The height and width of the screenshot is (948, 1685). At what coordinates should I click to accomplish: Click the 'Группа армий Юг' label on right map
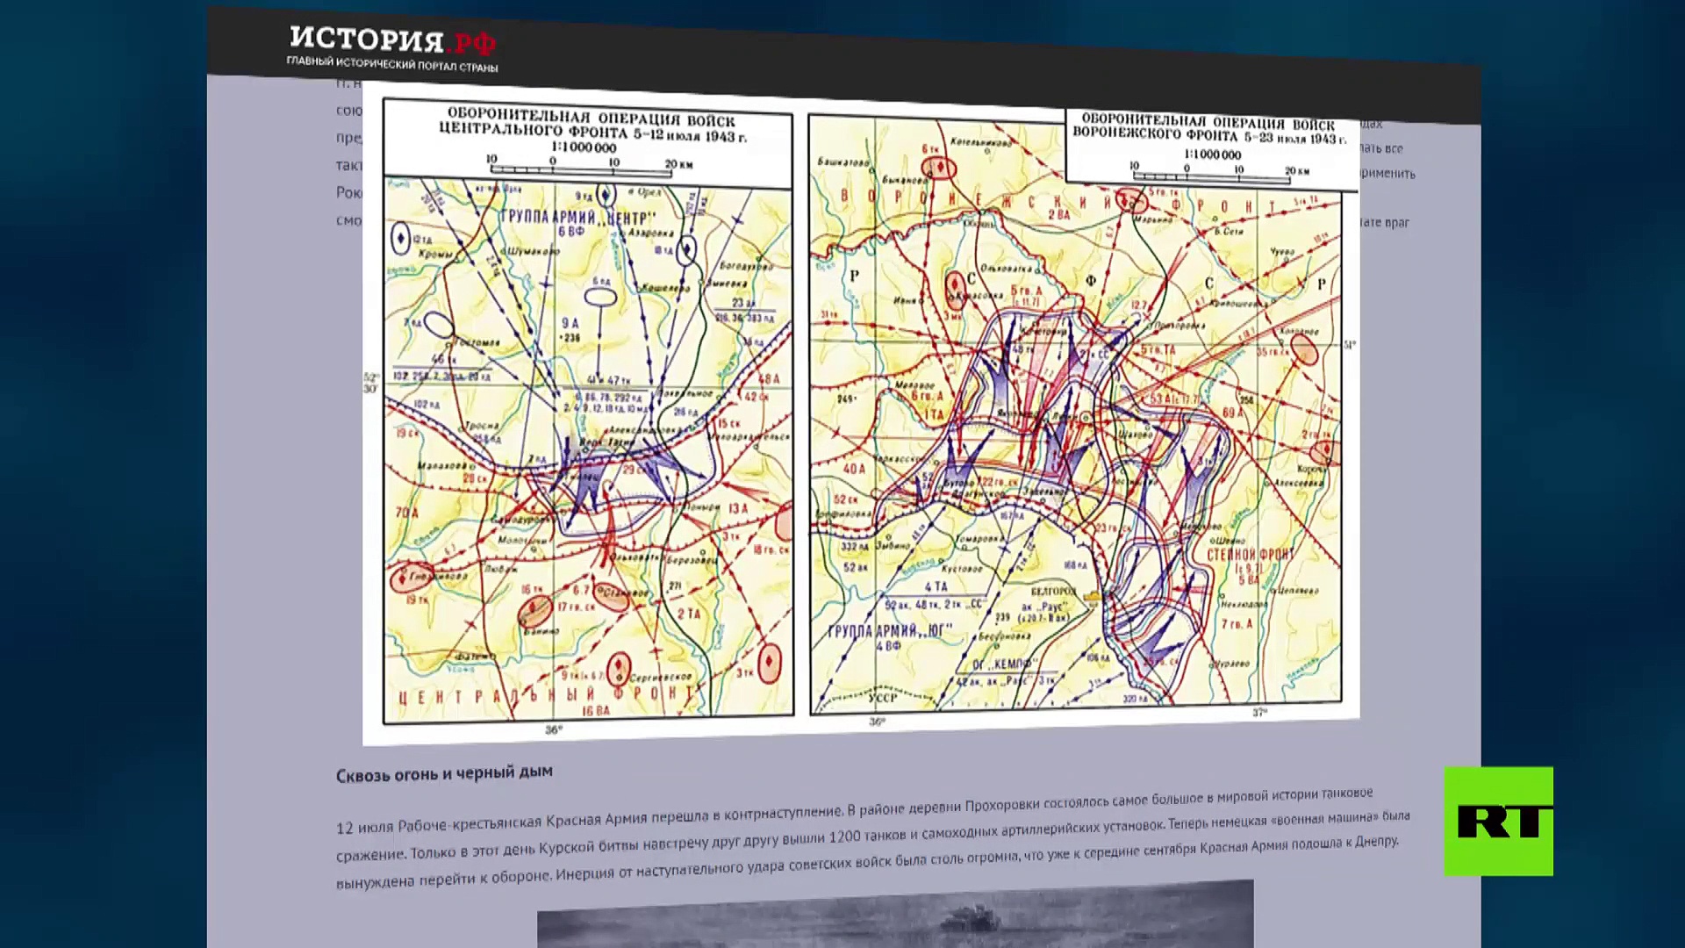[890, 630]
